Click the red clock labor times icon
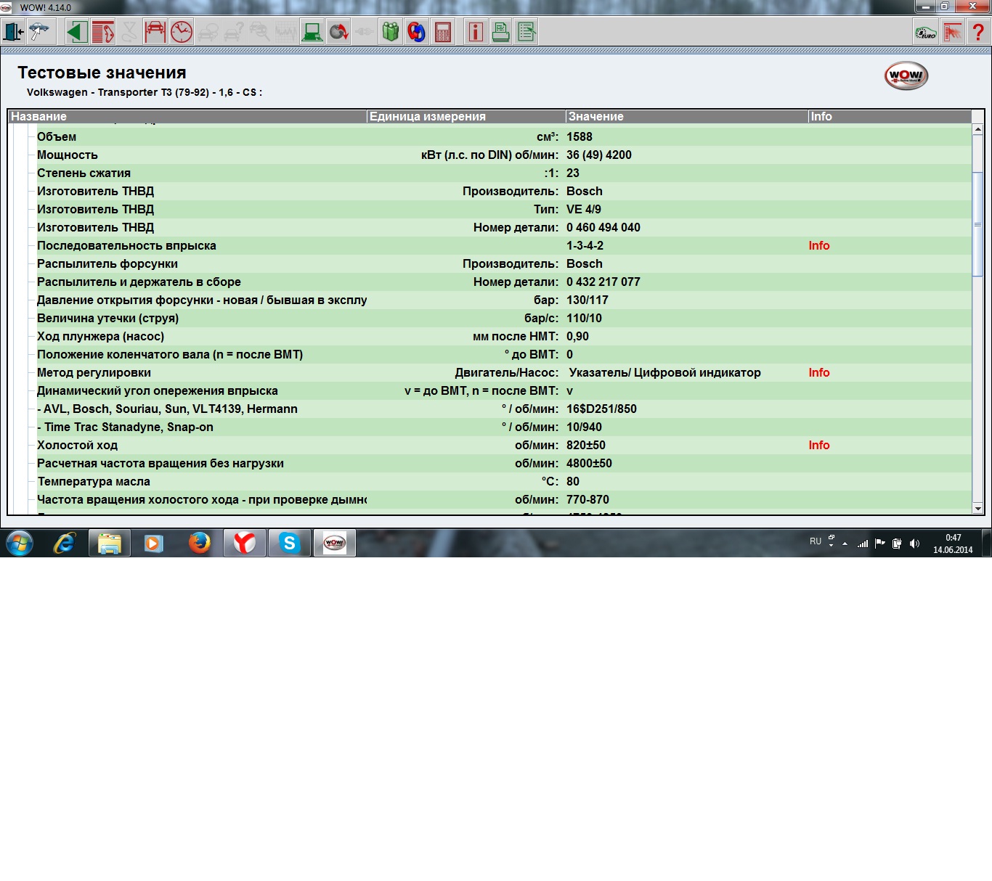The height and width of the screenshot is (881, 992). click(182, 32)
